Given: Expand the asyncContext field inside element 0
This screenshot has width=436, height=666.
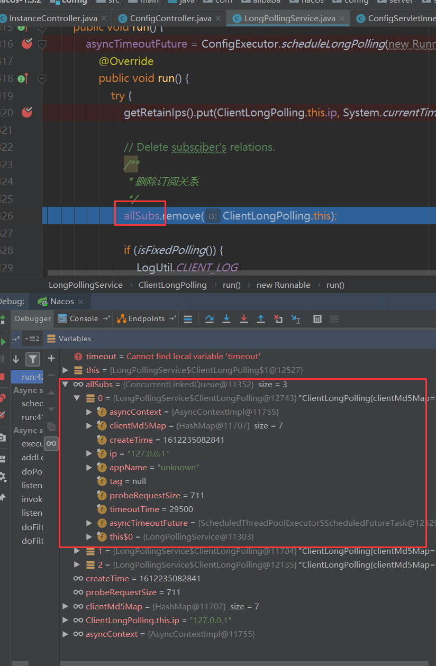Looking at the screenshot, I should (x=89, y=412).
